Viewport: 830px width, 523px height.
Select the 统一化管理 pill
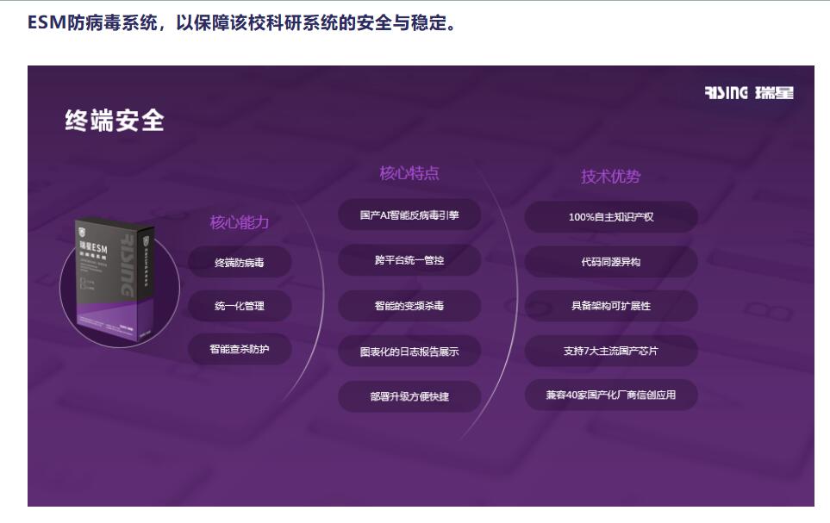pyautogui.click(x=240, y=305)
